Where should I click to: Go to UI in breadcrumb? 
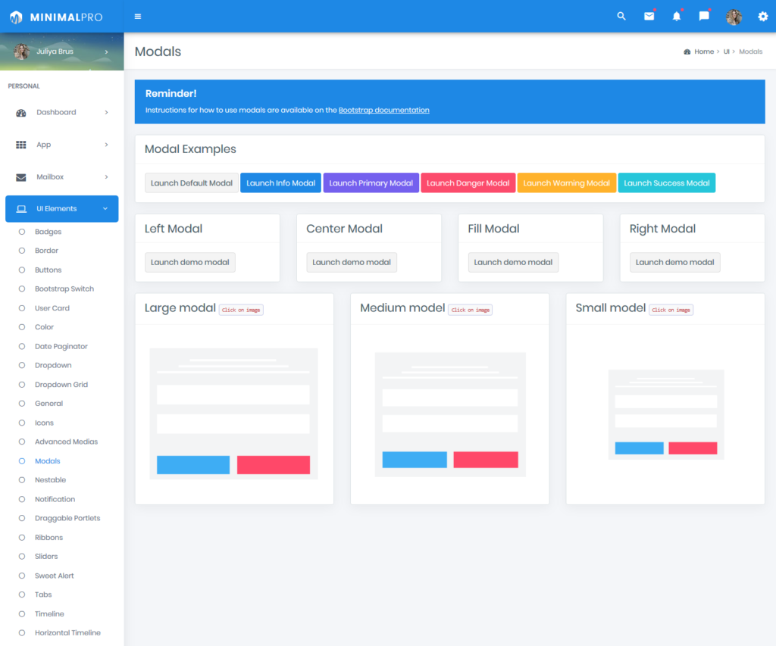click(x=727, y=51)
